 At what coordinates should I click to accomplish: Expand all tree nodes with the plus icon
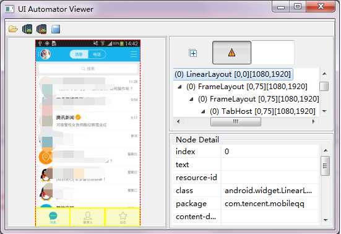(193, 53)
